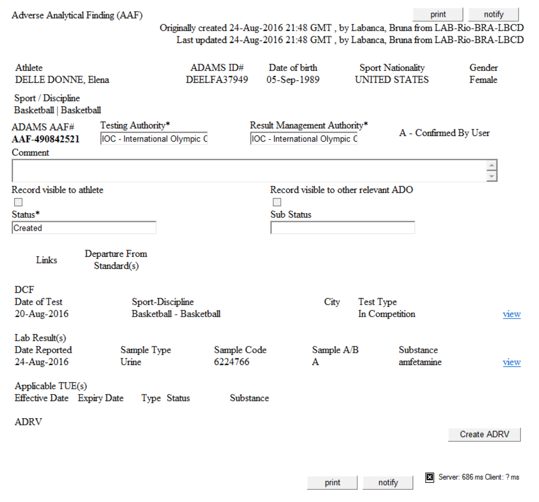Screen dimensions: 539x502
Task: Click the Create ADRV button
Action: 484,434
